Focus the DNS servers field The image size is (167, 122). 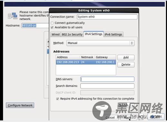(x=107, y=79)
